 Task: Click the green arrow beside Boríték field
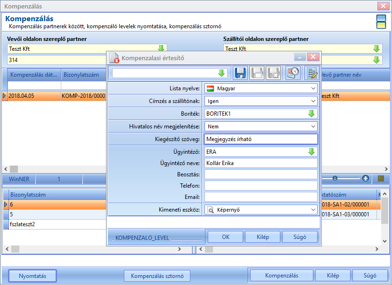(311, 114)
